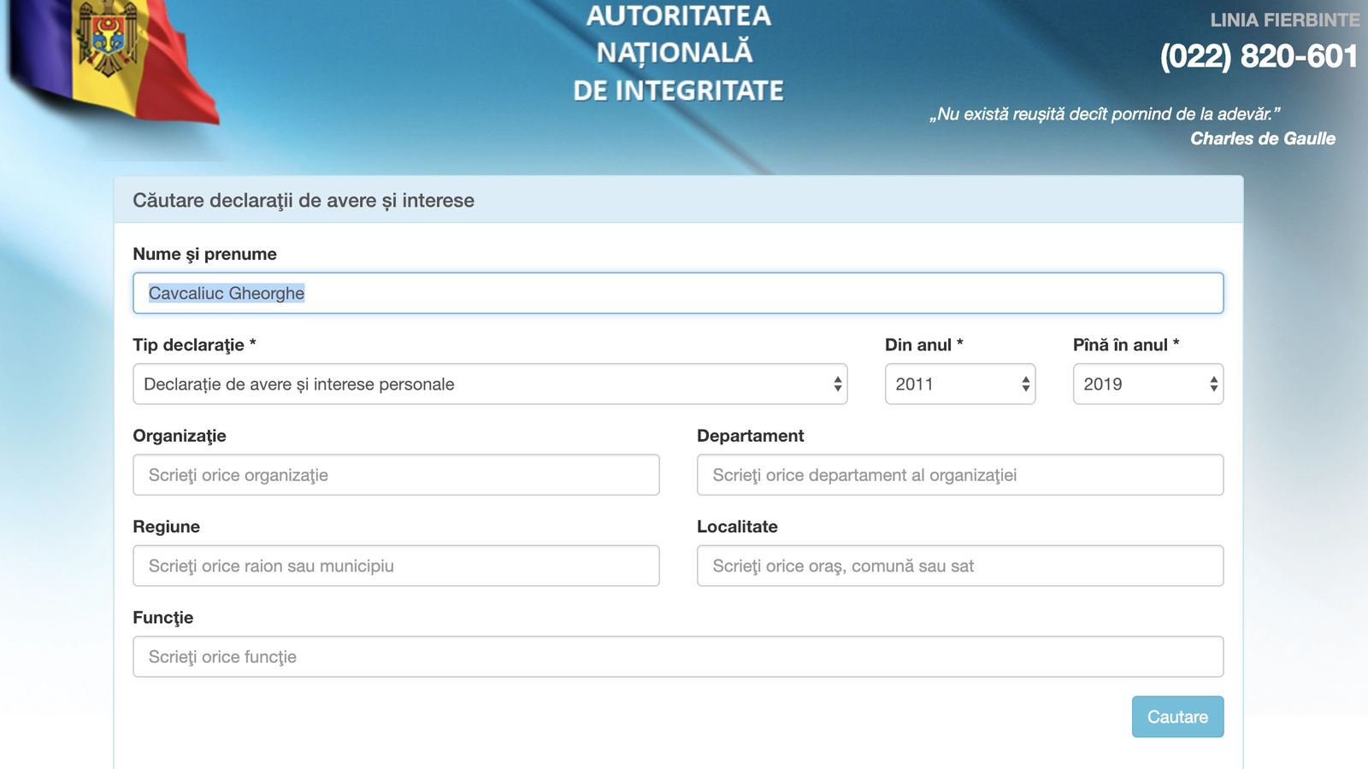The image size is (1368, 769).
Task: Click the quote text about adevăr
Action: tap(1104, 114)
